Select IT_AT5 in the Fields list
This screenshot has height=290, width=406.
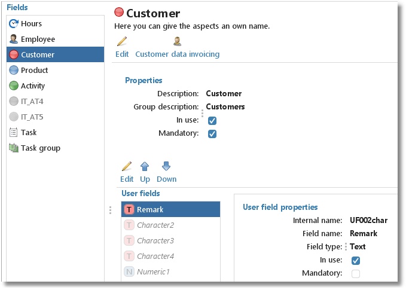[56, 117]
